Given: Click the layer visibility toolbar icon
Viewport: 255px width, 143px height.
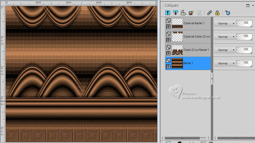Looking at the screenshot, I should click(x=183, y=13).
